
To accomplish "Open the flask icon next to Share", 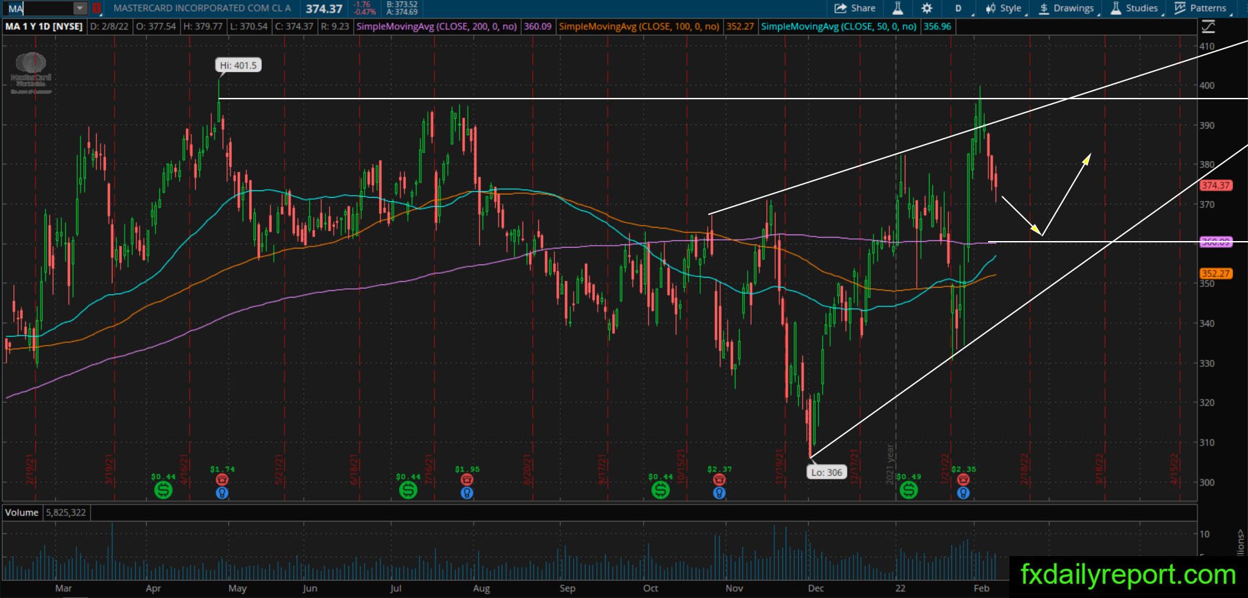I will pos(898,9).
